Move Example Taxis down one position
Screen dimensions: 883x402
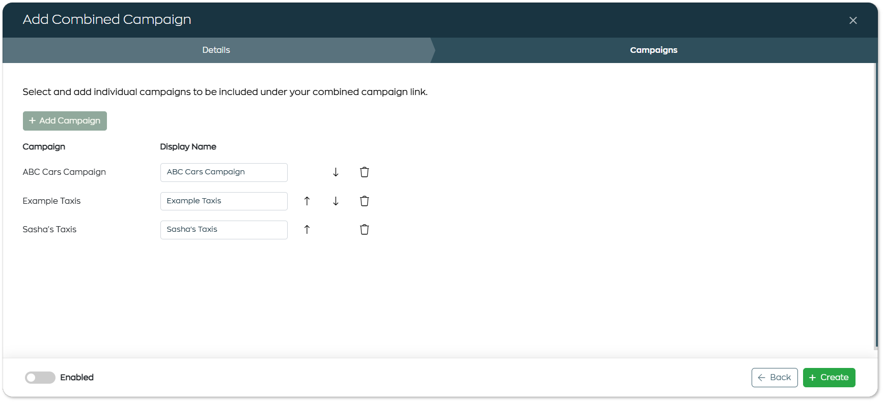click(336, 201)
